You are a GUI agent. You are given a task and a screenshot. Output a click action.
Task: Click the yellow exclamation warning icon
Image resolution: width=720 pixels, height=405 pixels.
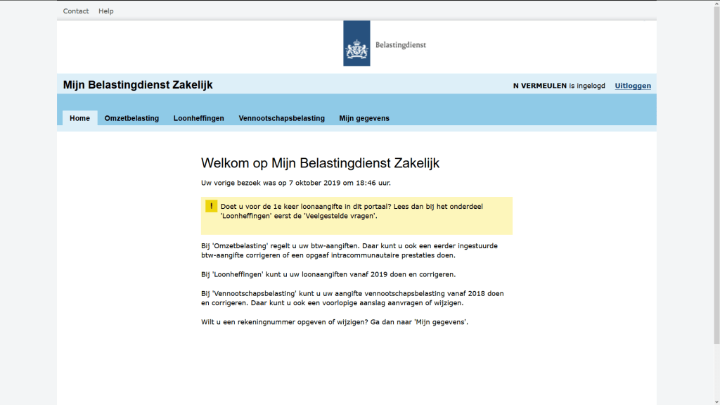[211, 206]
